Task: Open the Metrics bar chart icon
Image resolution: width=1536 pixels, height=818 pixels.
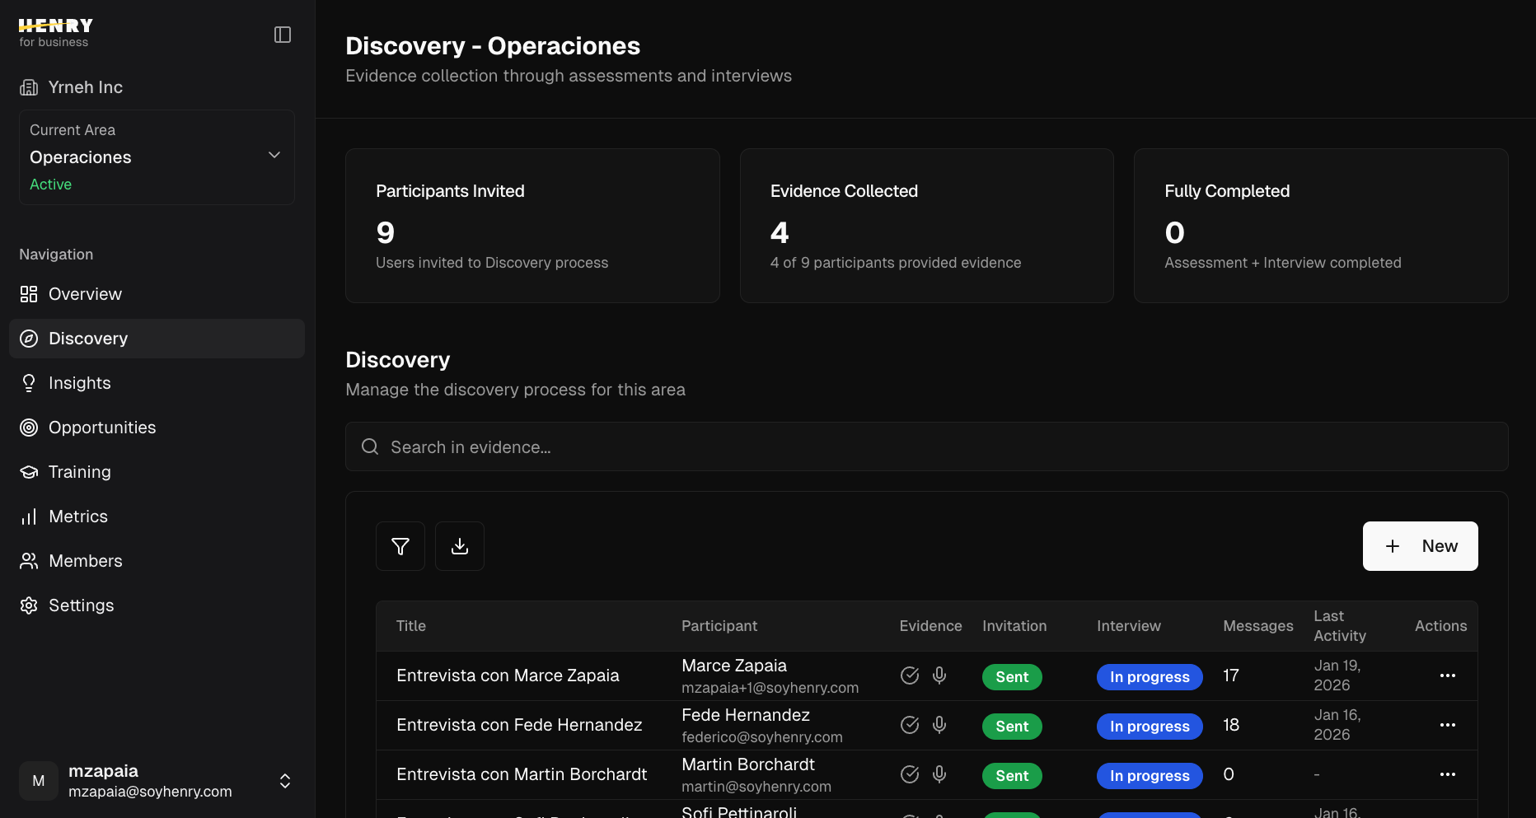Action: coord(29,516)
